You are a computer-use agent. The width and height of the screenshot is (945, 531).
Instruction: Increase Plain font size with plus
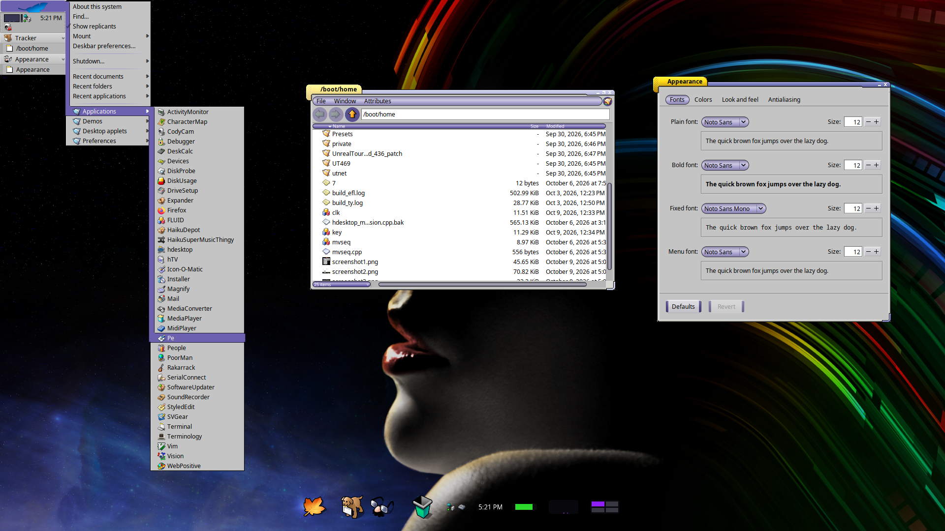(x=876, y=121)
